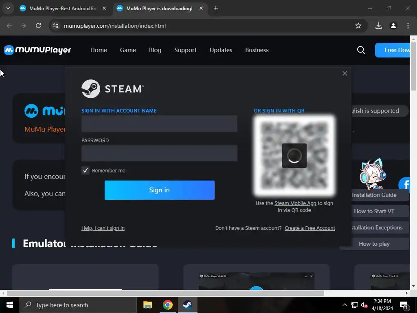
Task: Go back to previous page
Action: (9, 26)
